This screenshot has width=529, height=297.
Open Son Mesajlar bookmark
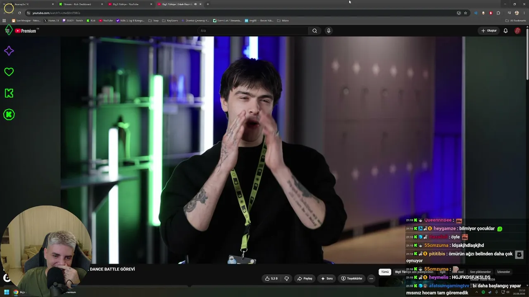click(26, 21)
